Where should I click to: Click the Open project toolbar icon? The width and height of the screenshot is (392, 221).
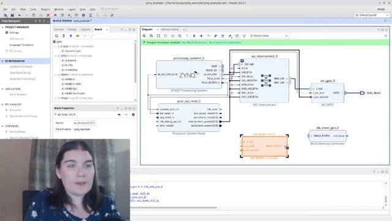click(x=6, y=15)
